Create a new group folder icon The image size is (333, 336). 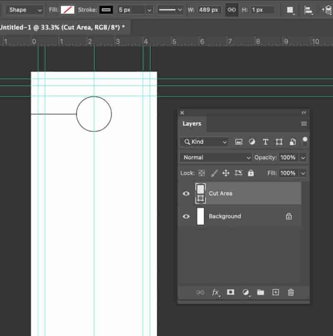point(261,292)
